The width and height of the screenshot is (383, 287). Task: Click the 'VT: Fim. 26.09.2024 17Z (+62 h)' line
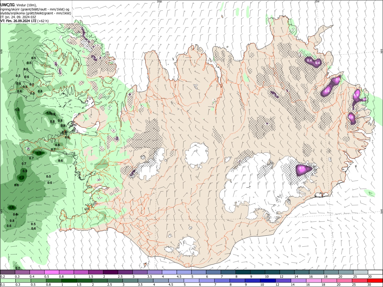(24, 21)
